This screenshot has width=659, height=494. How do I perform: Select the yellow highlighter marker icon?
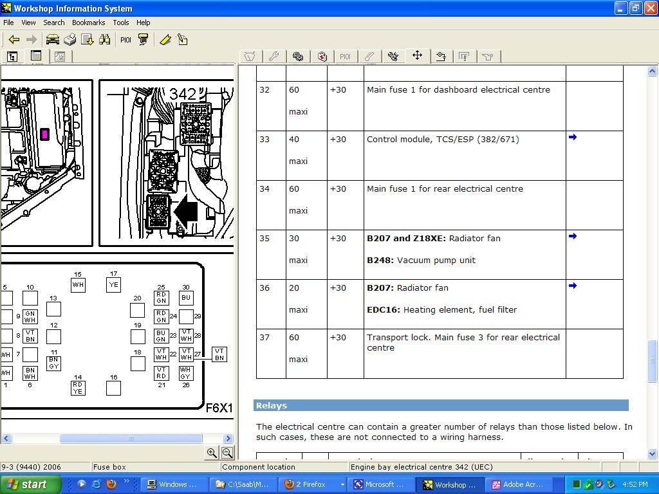click(x=165, y=40)
